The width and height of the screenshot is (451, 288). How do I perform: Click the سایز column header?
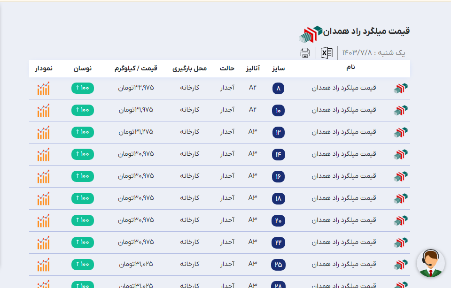(278, 68)
